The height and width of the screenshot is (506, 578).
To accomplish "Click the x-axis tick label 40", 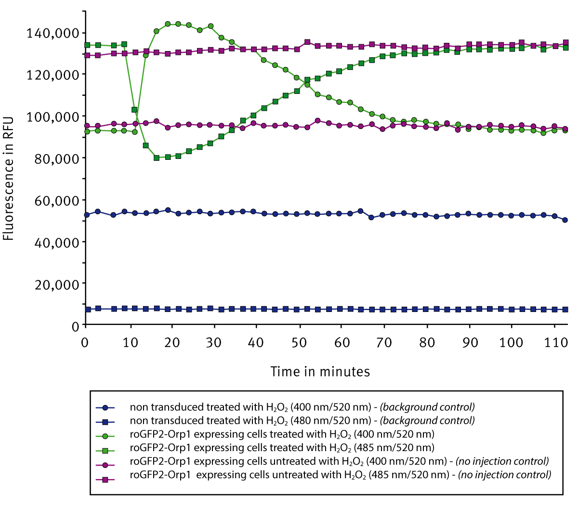I will coord(257,342).
